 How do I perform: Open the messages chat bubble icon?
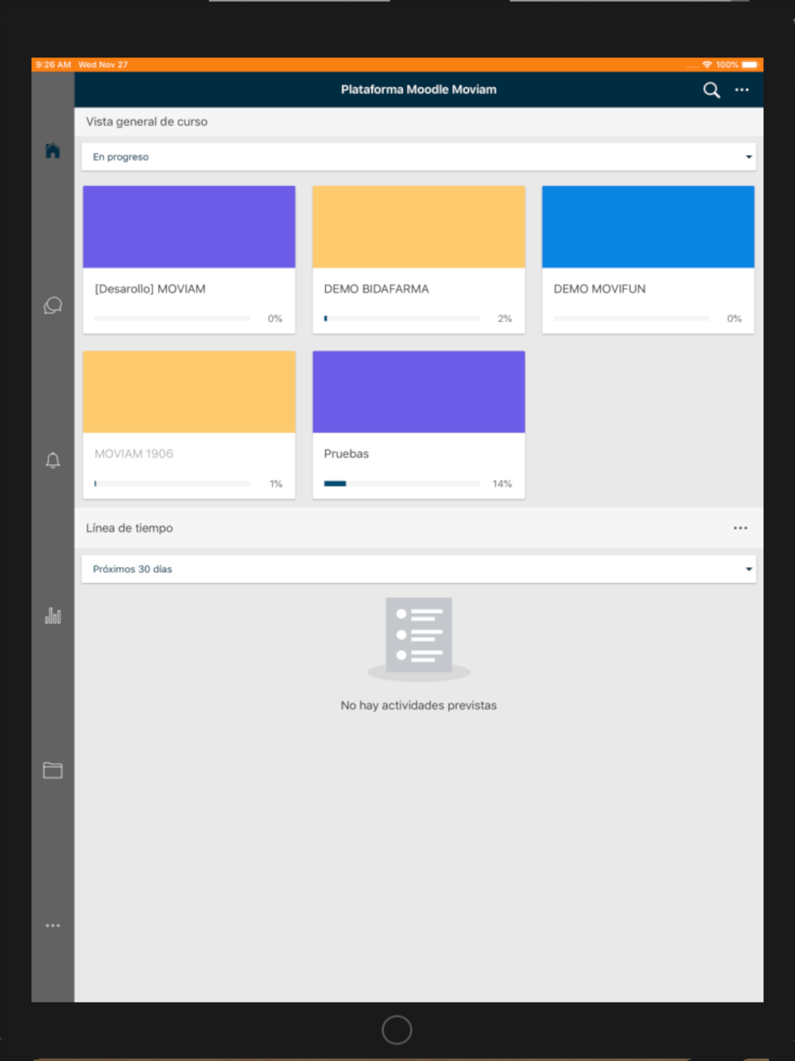(52, 305)
